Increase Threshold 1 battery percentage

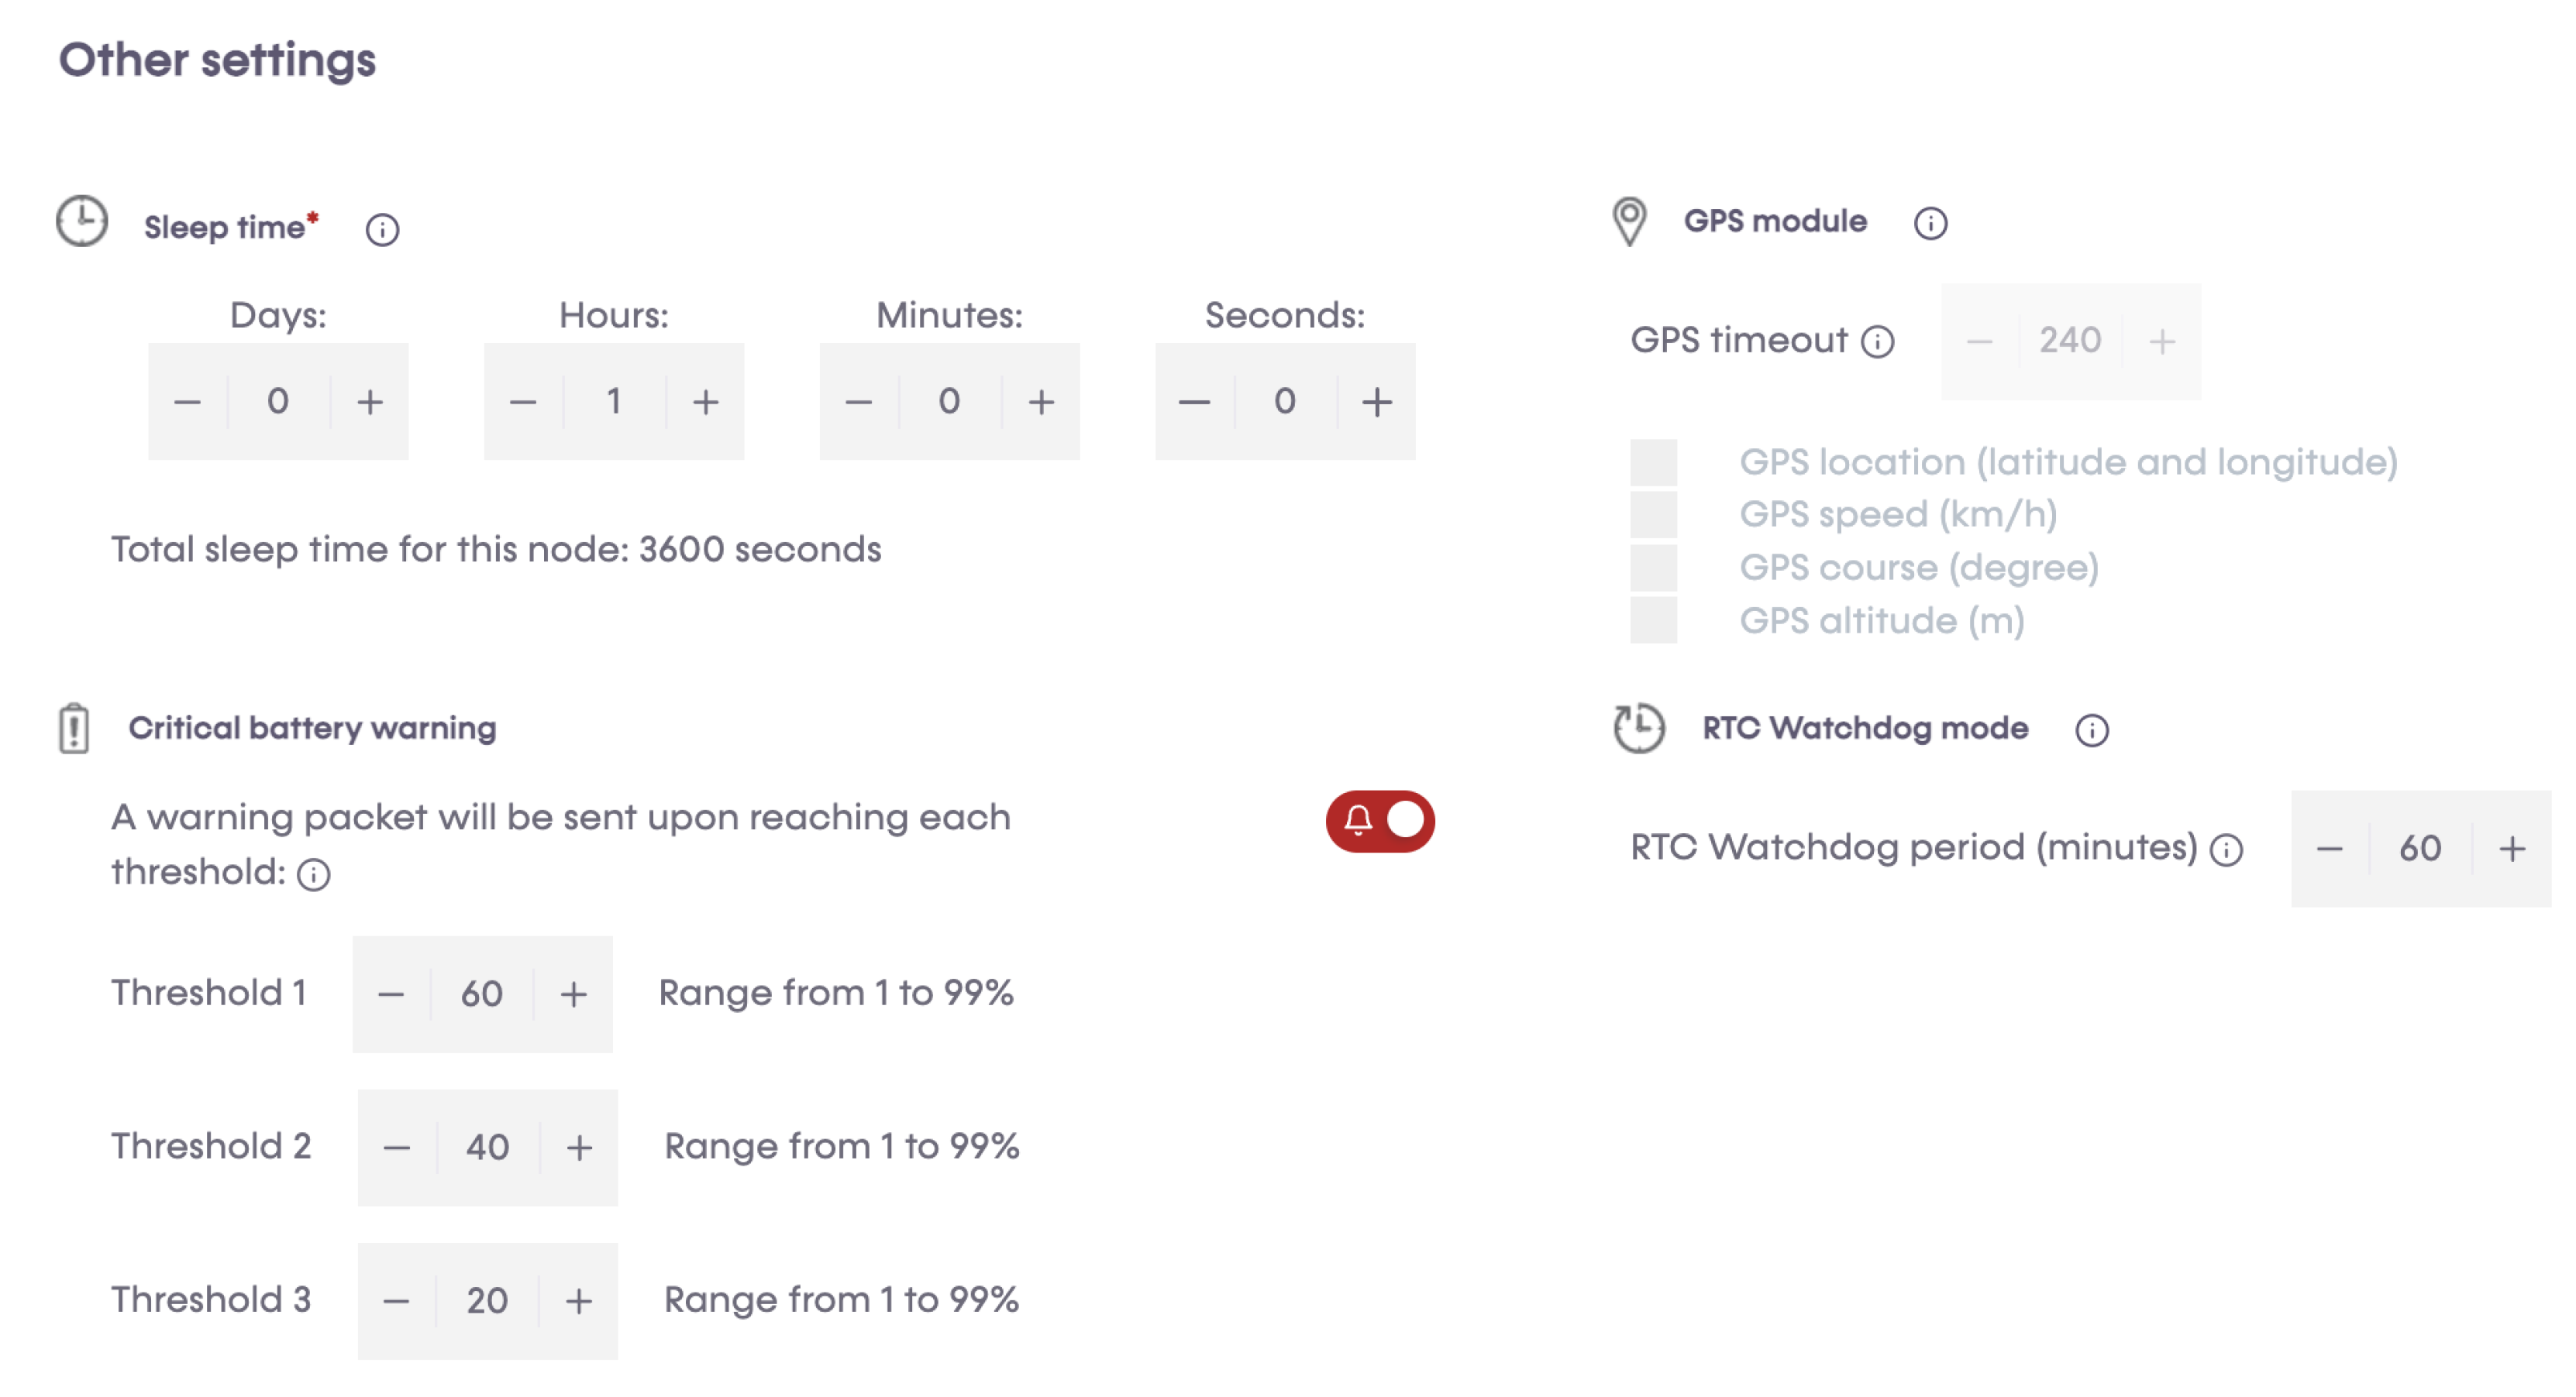573,994
